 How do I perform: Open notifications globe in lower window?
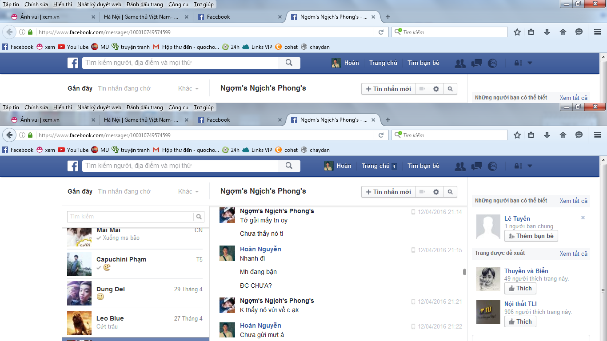click(492, 166)
